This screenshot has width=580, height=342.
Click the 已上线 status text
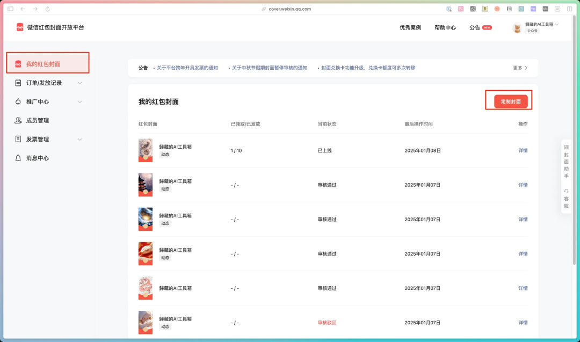[325, 150]
